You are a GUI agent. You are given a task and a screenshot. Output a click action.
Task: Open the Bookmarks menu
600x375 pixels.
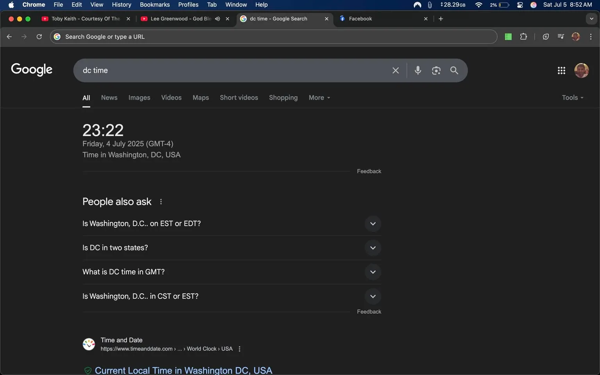coord(155,5)
